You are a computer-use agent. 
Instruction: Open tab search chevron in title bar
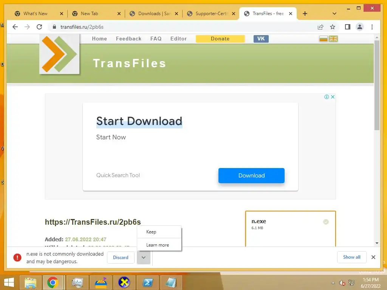click(x=334, y=14)
